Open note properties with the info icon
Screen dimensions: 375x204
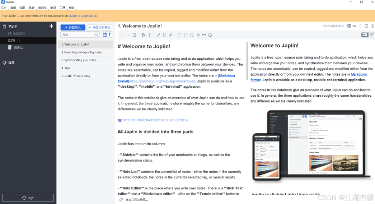click(373, 26)
